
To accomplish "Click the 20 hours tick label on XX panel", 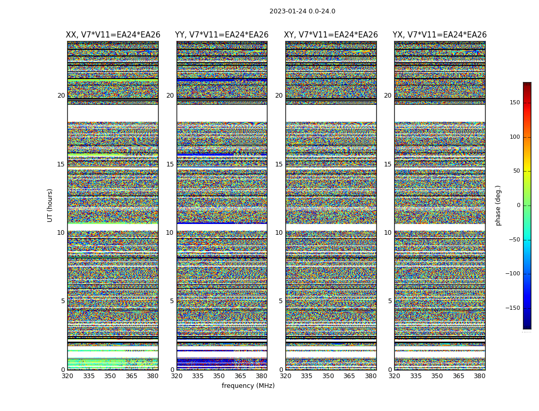I will pyautogui.click(x=61, y=96).
